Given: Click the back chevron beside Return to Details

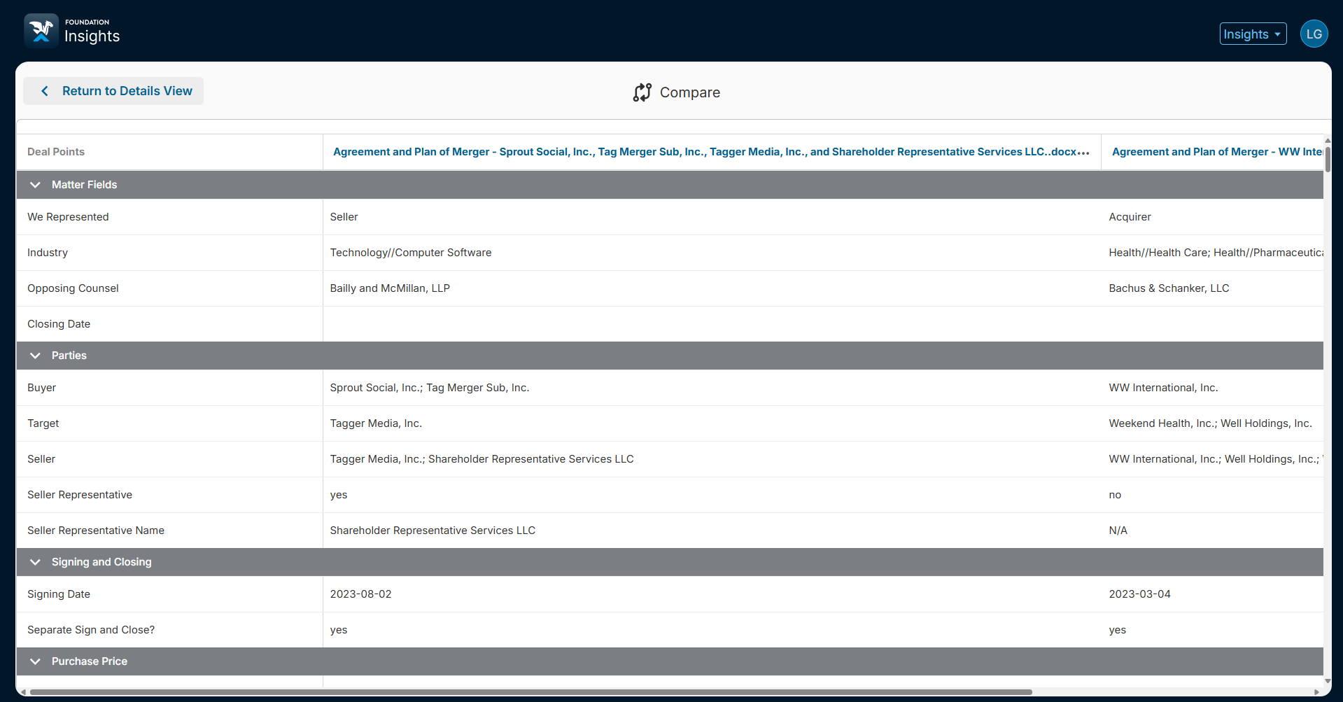Looking at the screenshot, I should pyautogui.click(x=45, y=91).
